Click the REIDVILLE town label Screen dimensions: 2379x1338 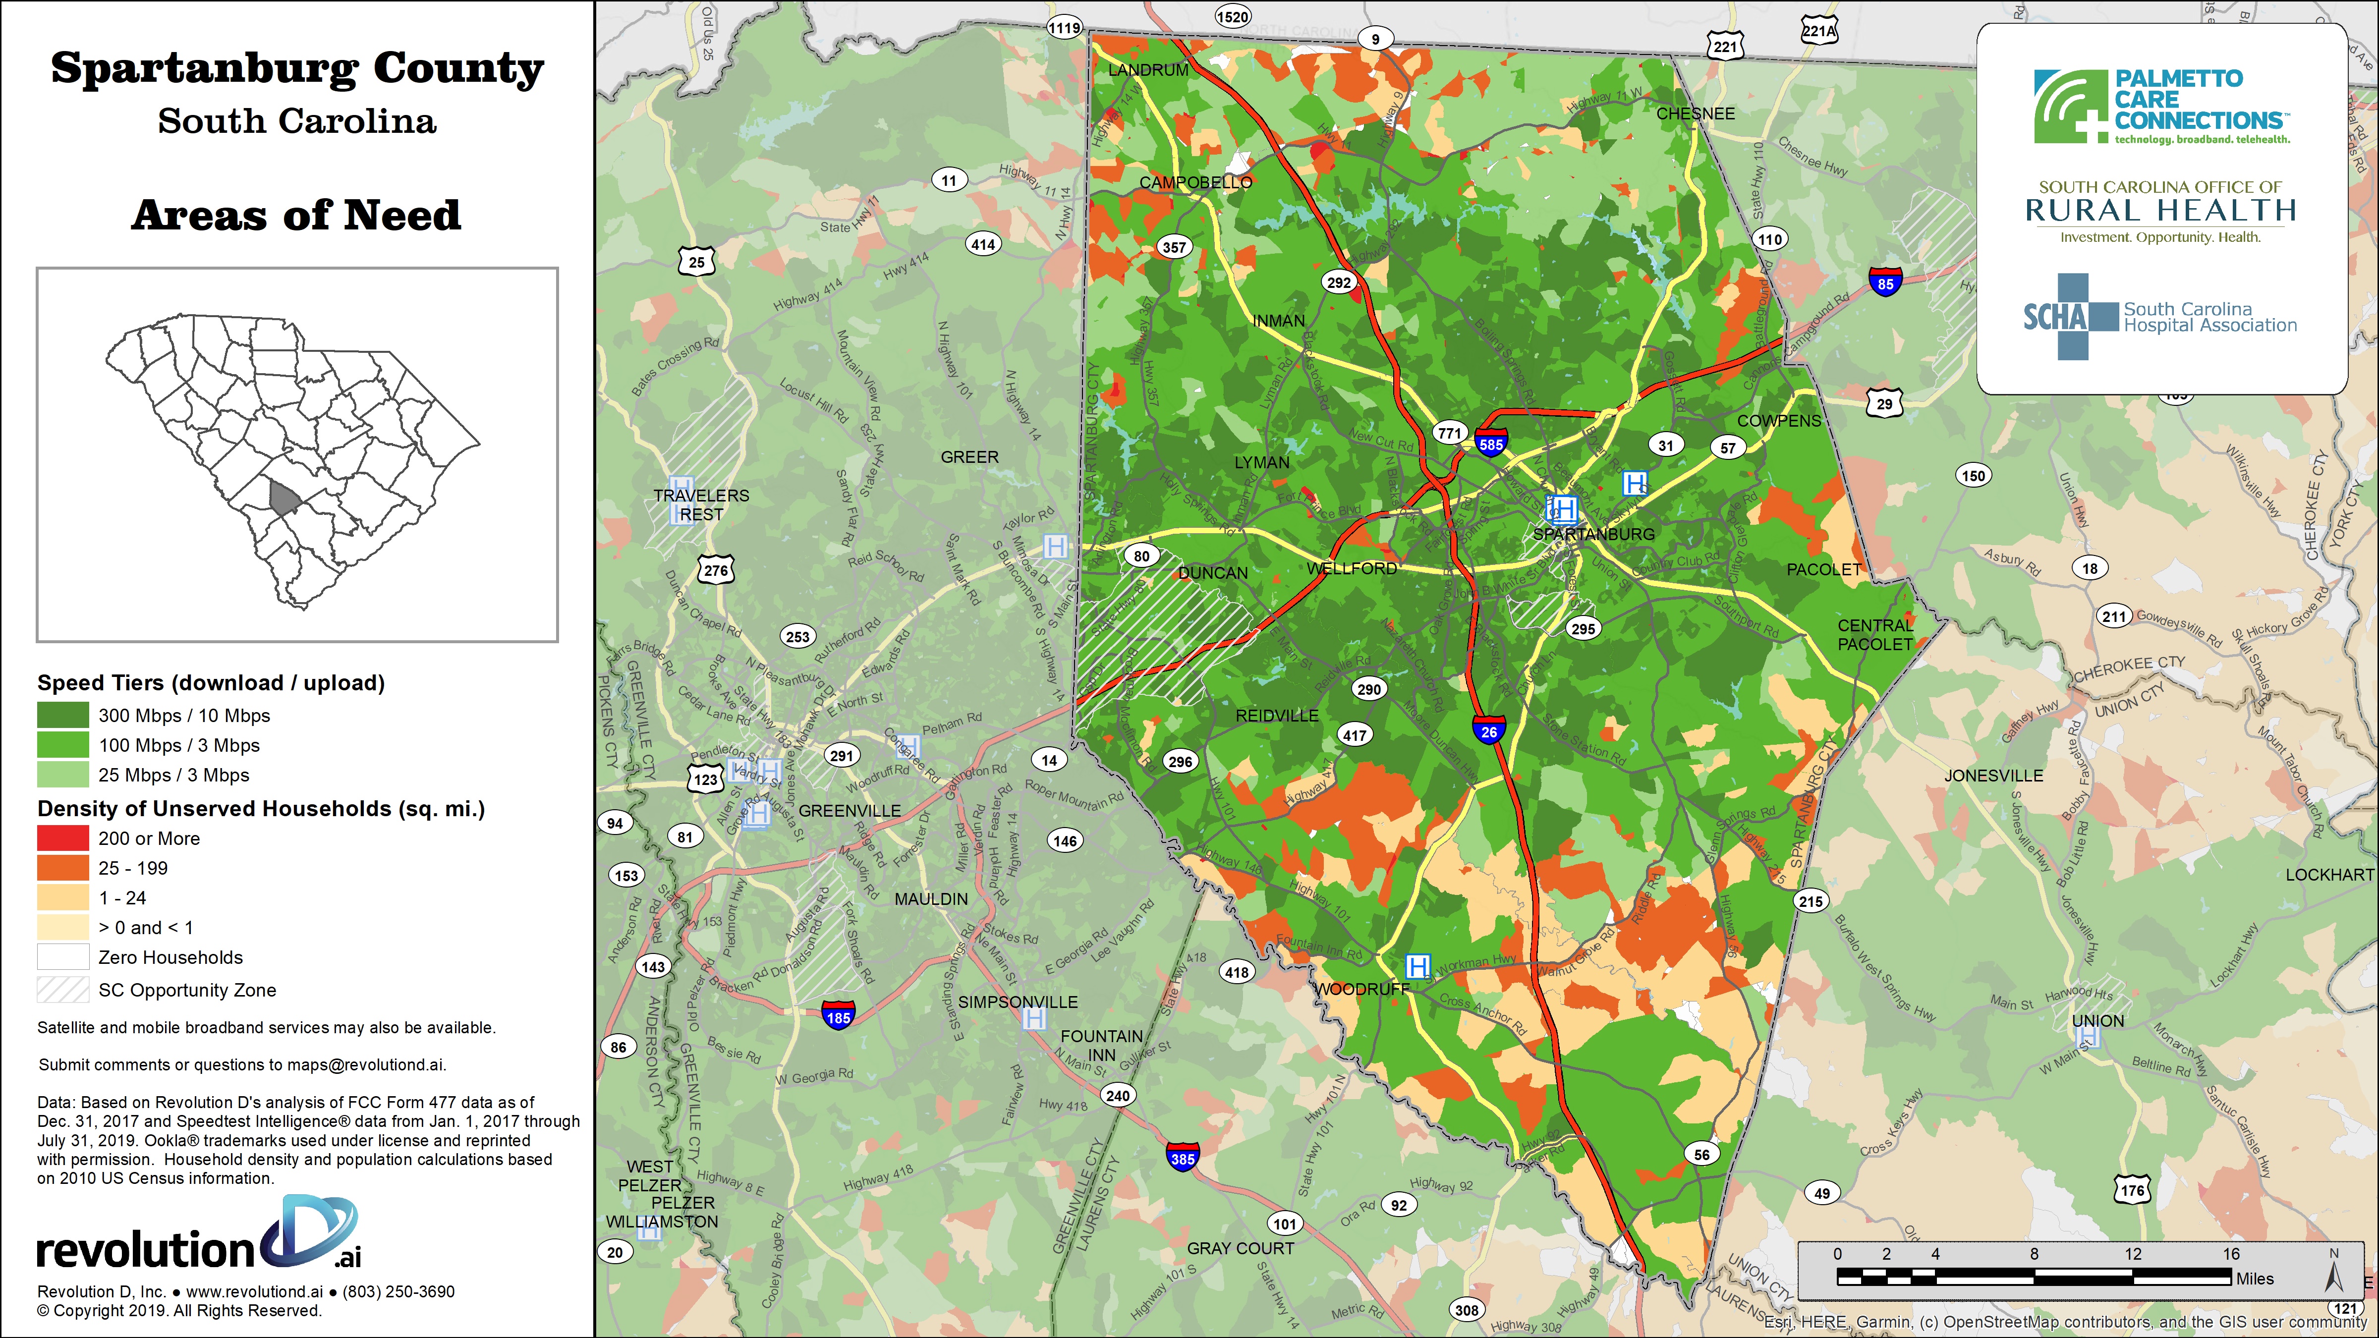click(x=1276, y=716)
